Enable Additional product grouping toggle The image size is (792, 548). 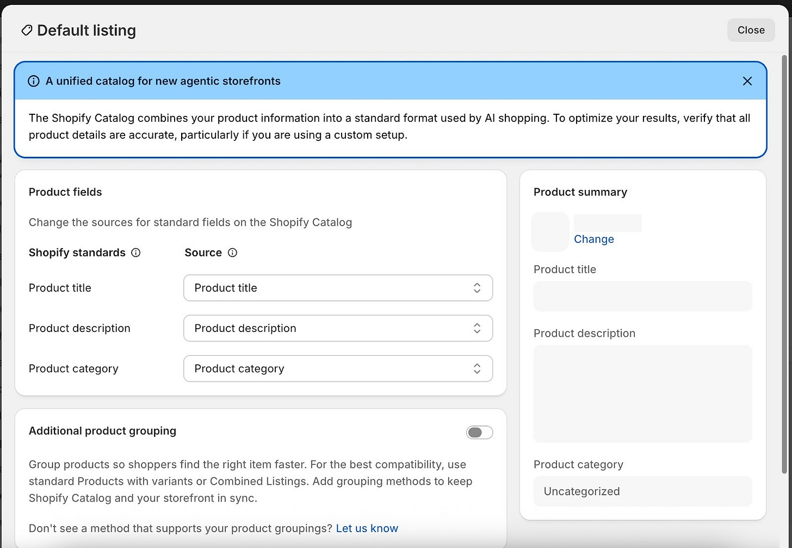479,432
